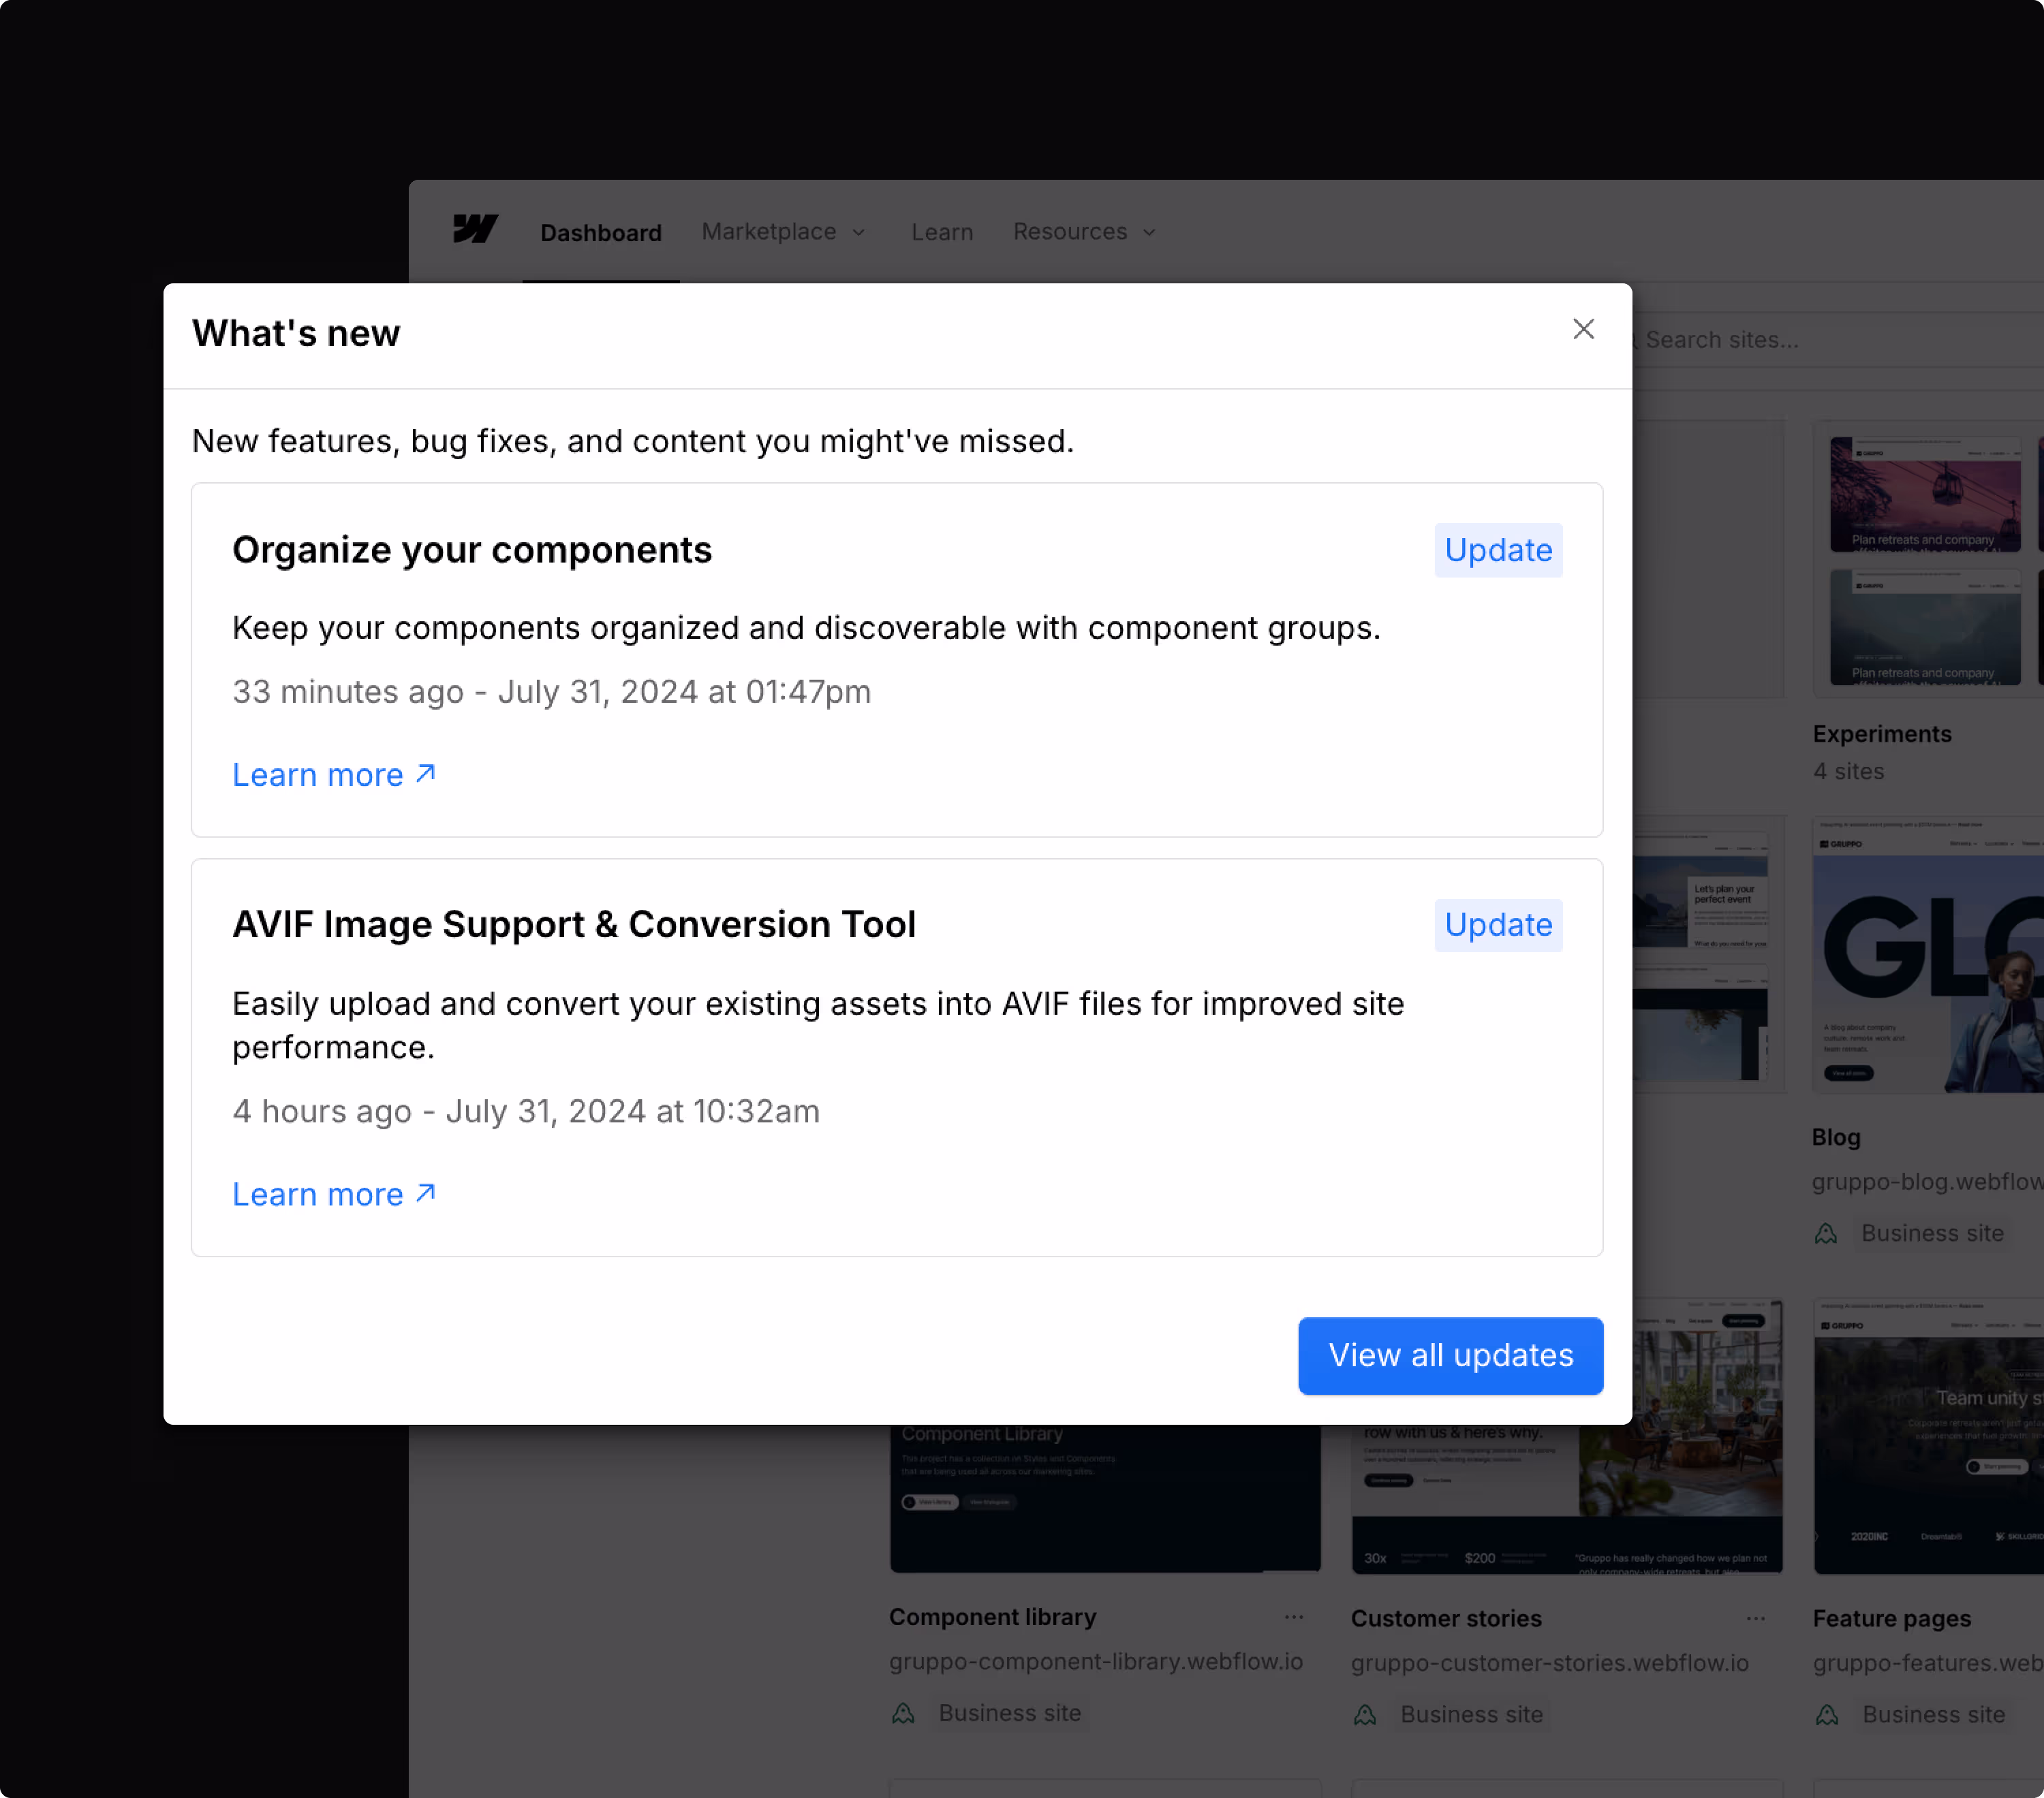Click Blog Business site rocket icon
Screen dimensions: 2044x1798
tap(1826, 1233)
